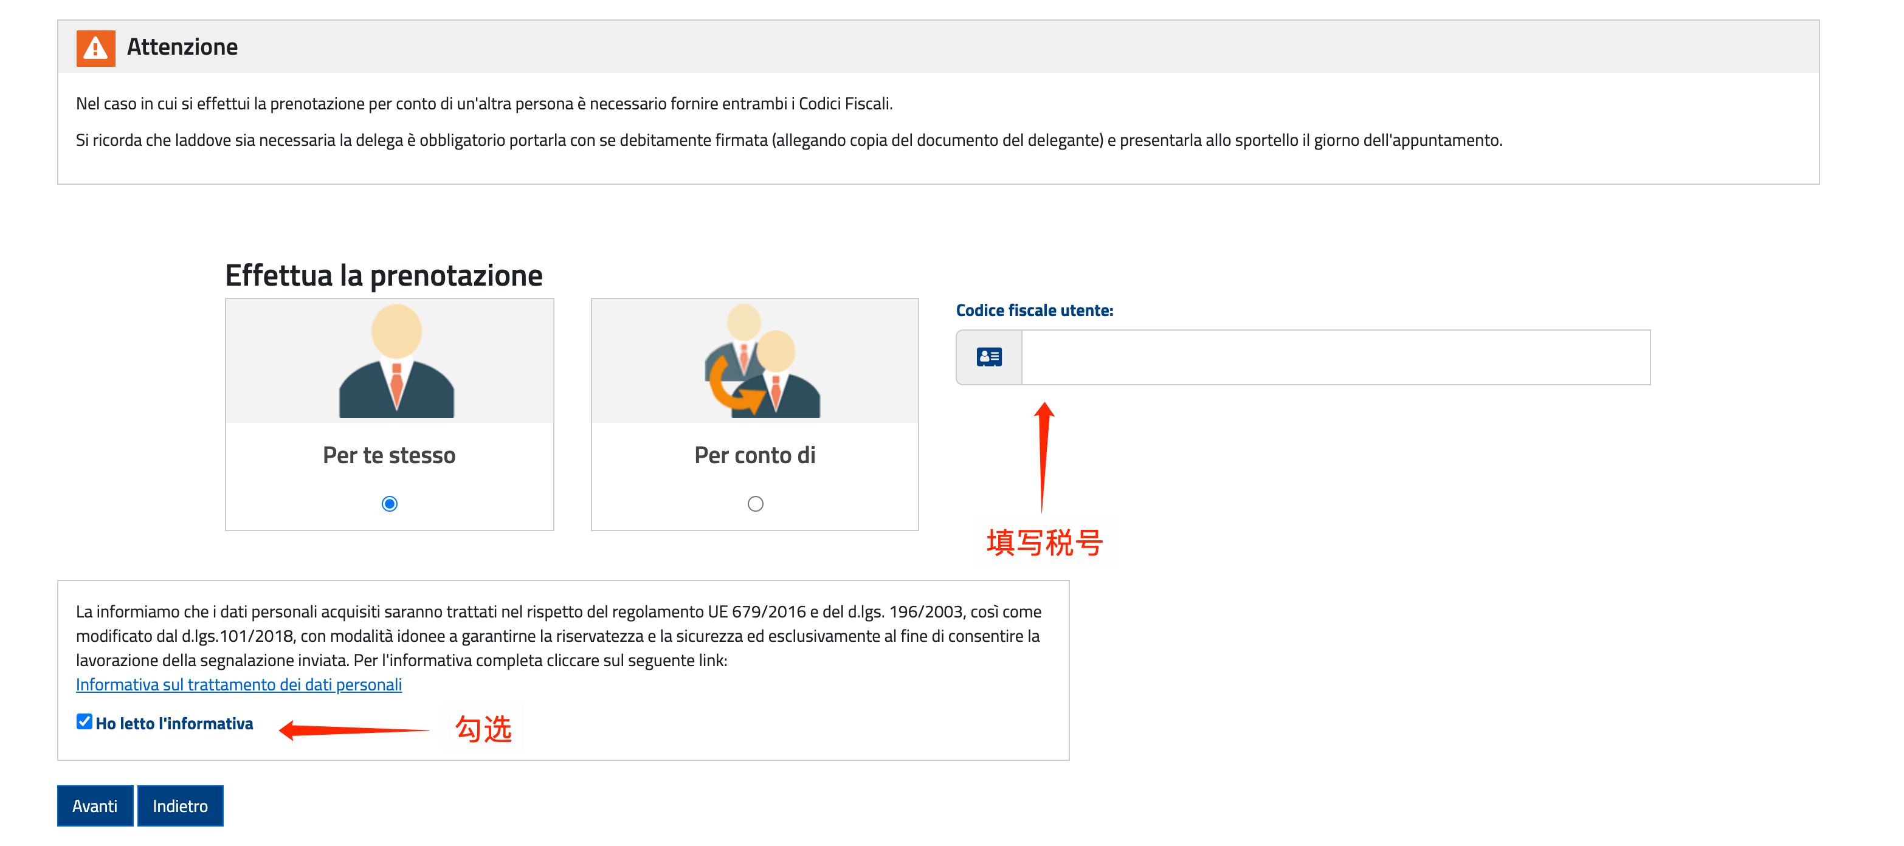Click the single person 'Per te stesso' image
The image size is (1904, 846).
(x=397, y=361)
